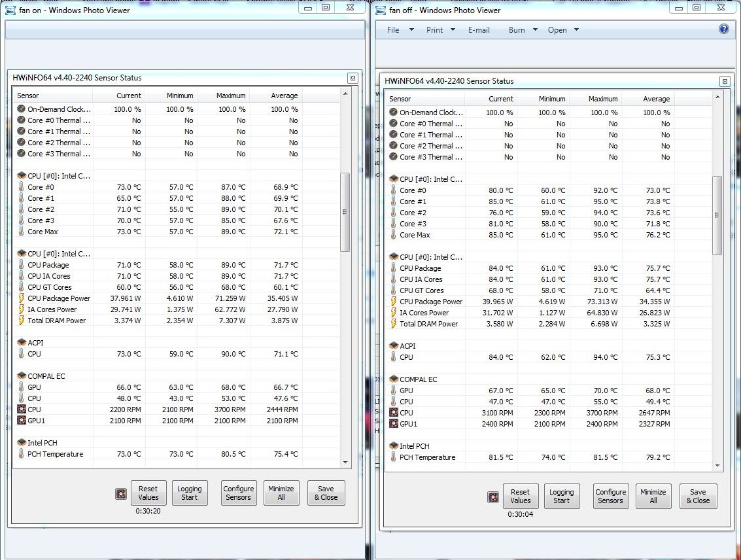Click the elapsed time 0:30:20 in fan on window
Screen dimensions: 741x560
[148, 511]
